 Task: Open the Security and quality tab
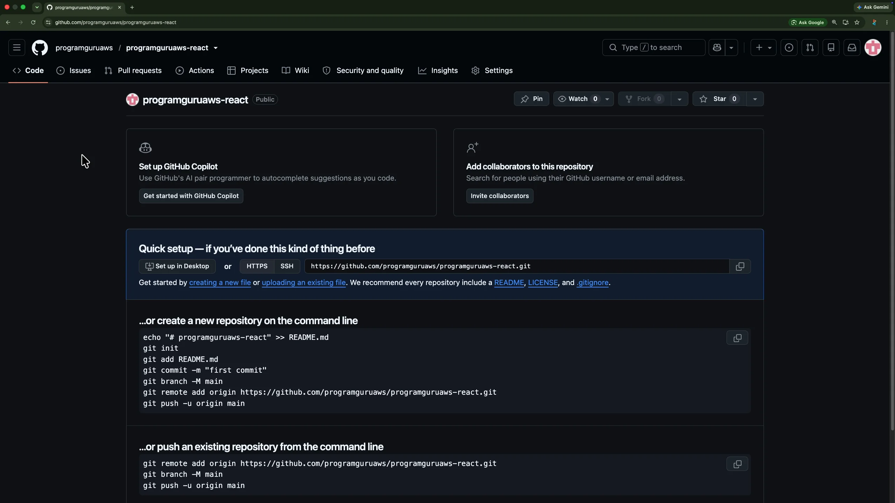pyautogui.click(x=363, y=71)
